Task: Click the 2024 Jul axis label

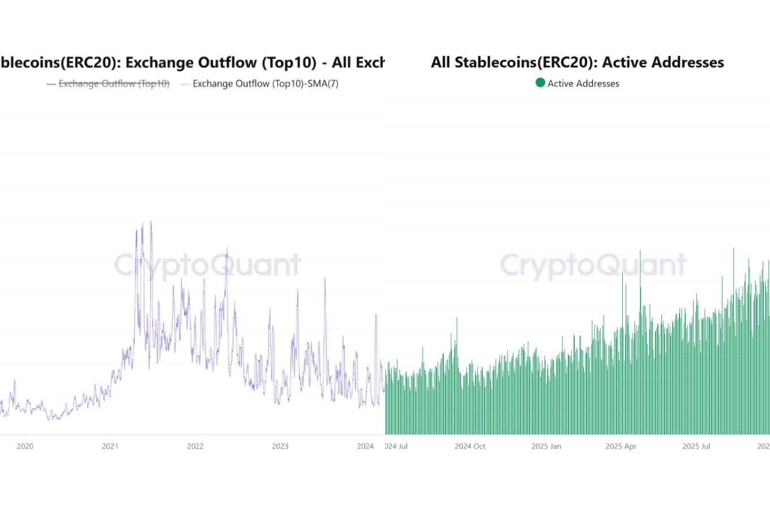Action: coord(396,446)
